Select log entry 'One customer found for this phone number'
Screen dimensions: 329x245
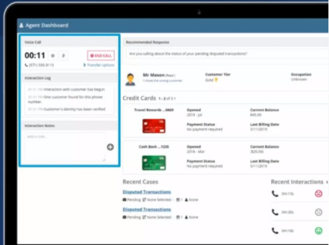click(65, 99)
